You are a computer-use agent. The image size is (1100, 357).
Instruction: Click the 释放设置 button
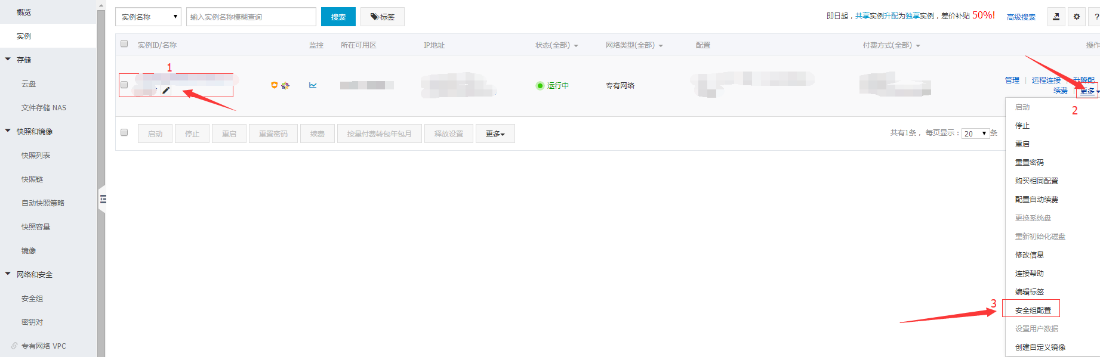point(449,134)
